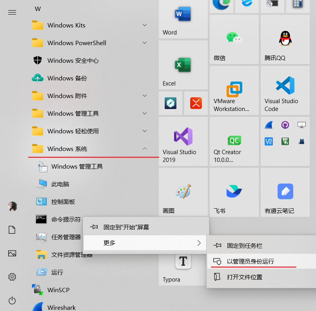Launch the Qt Creator tile
The width and height of the screenshot is (316, 311).
click(234, 142)
